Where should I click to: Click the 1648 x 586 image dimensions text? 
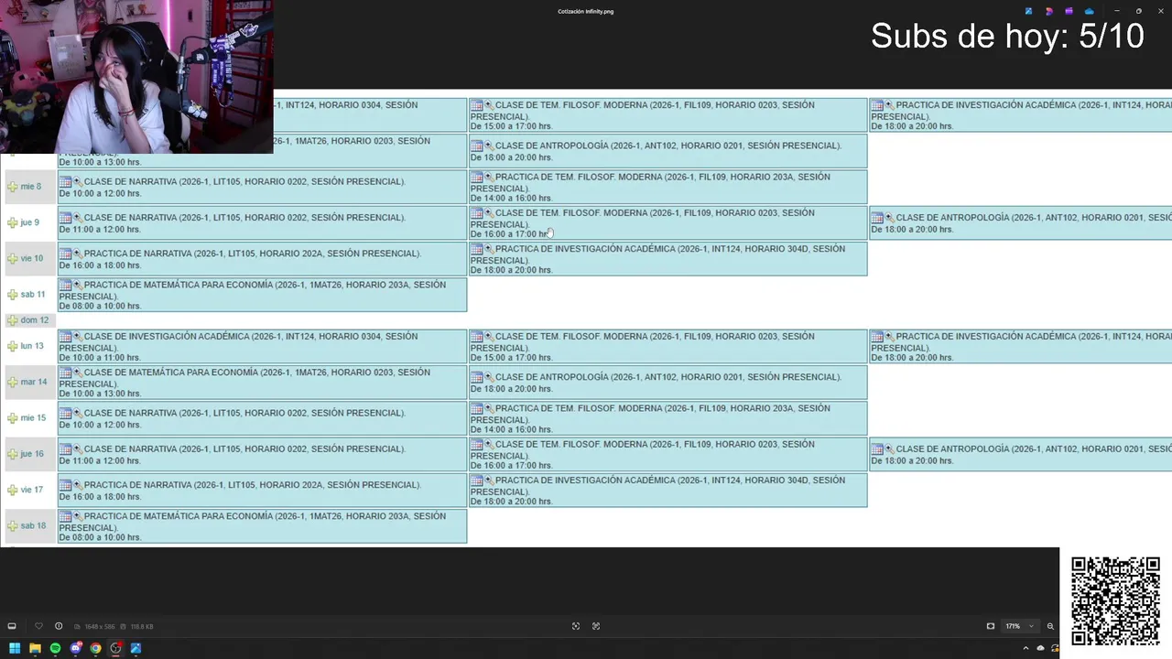98,626
